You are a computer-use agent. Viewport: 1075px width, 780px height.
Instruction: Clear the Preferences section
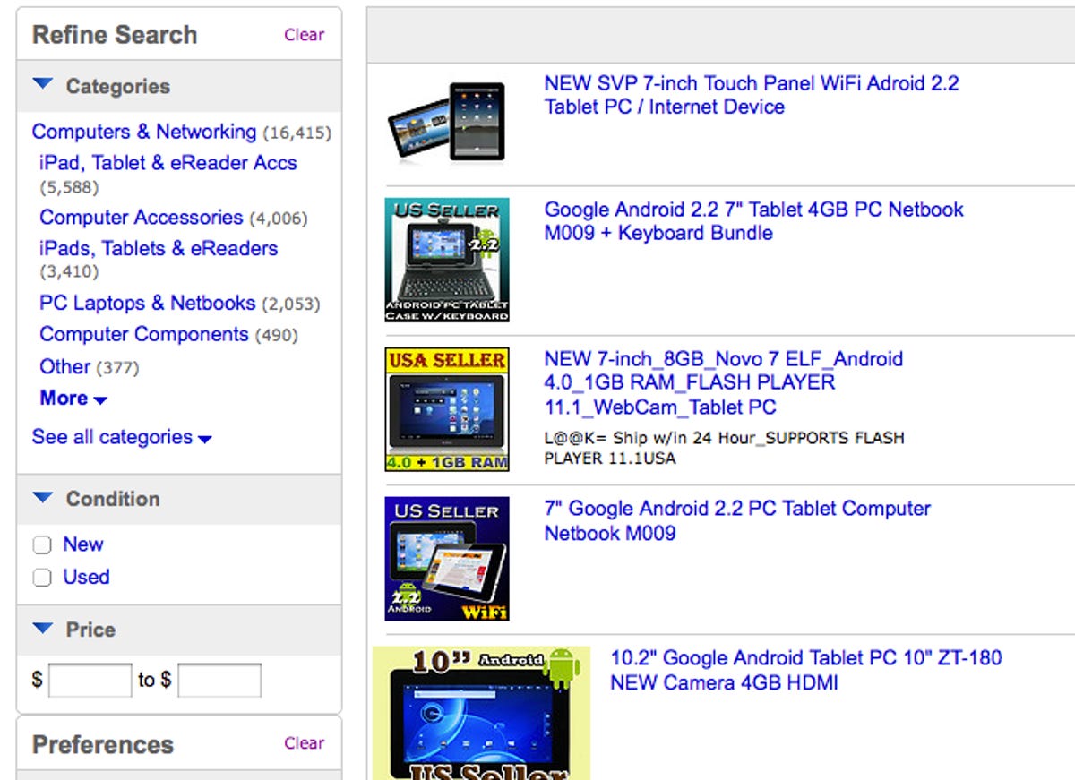click(x=304, y=742)
